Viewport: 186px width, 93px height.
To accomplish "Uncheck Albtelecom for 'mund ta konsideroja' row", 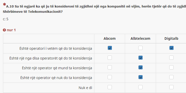I will (141, 67).
